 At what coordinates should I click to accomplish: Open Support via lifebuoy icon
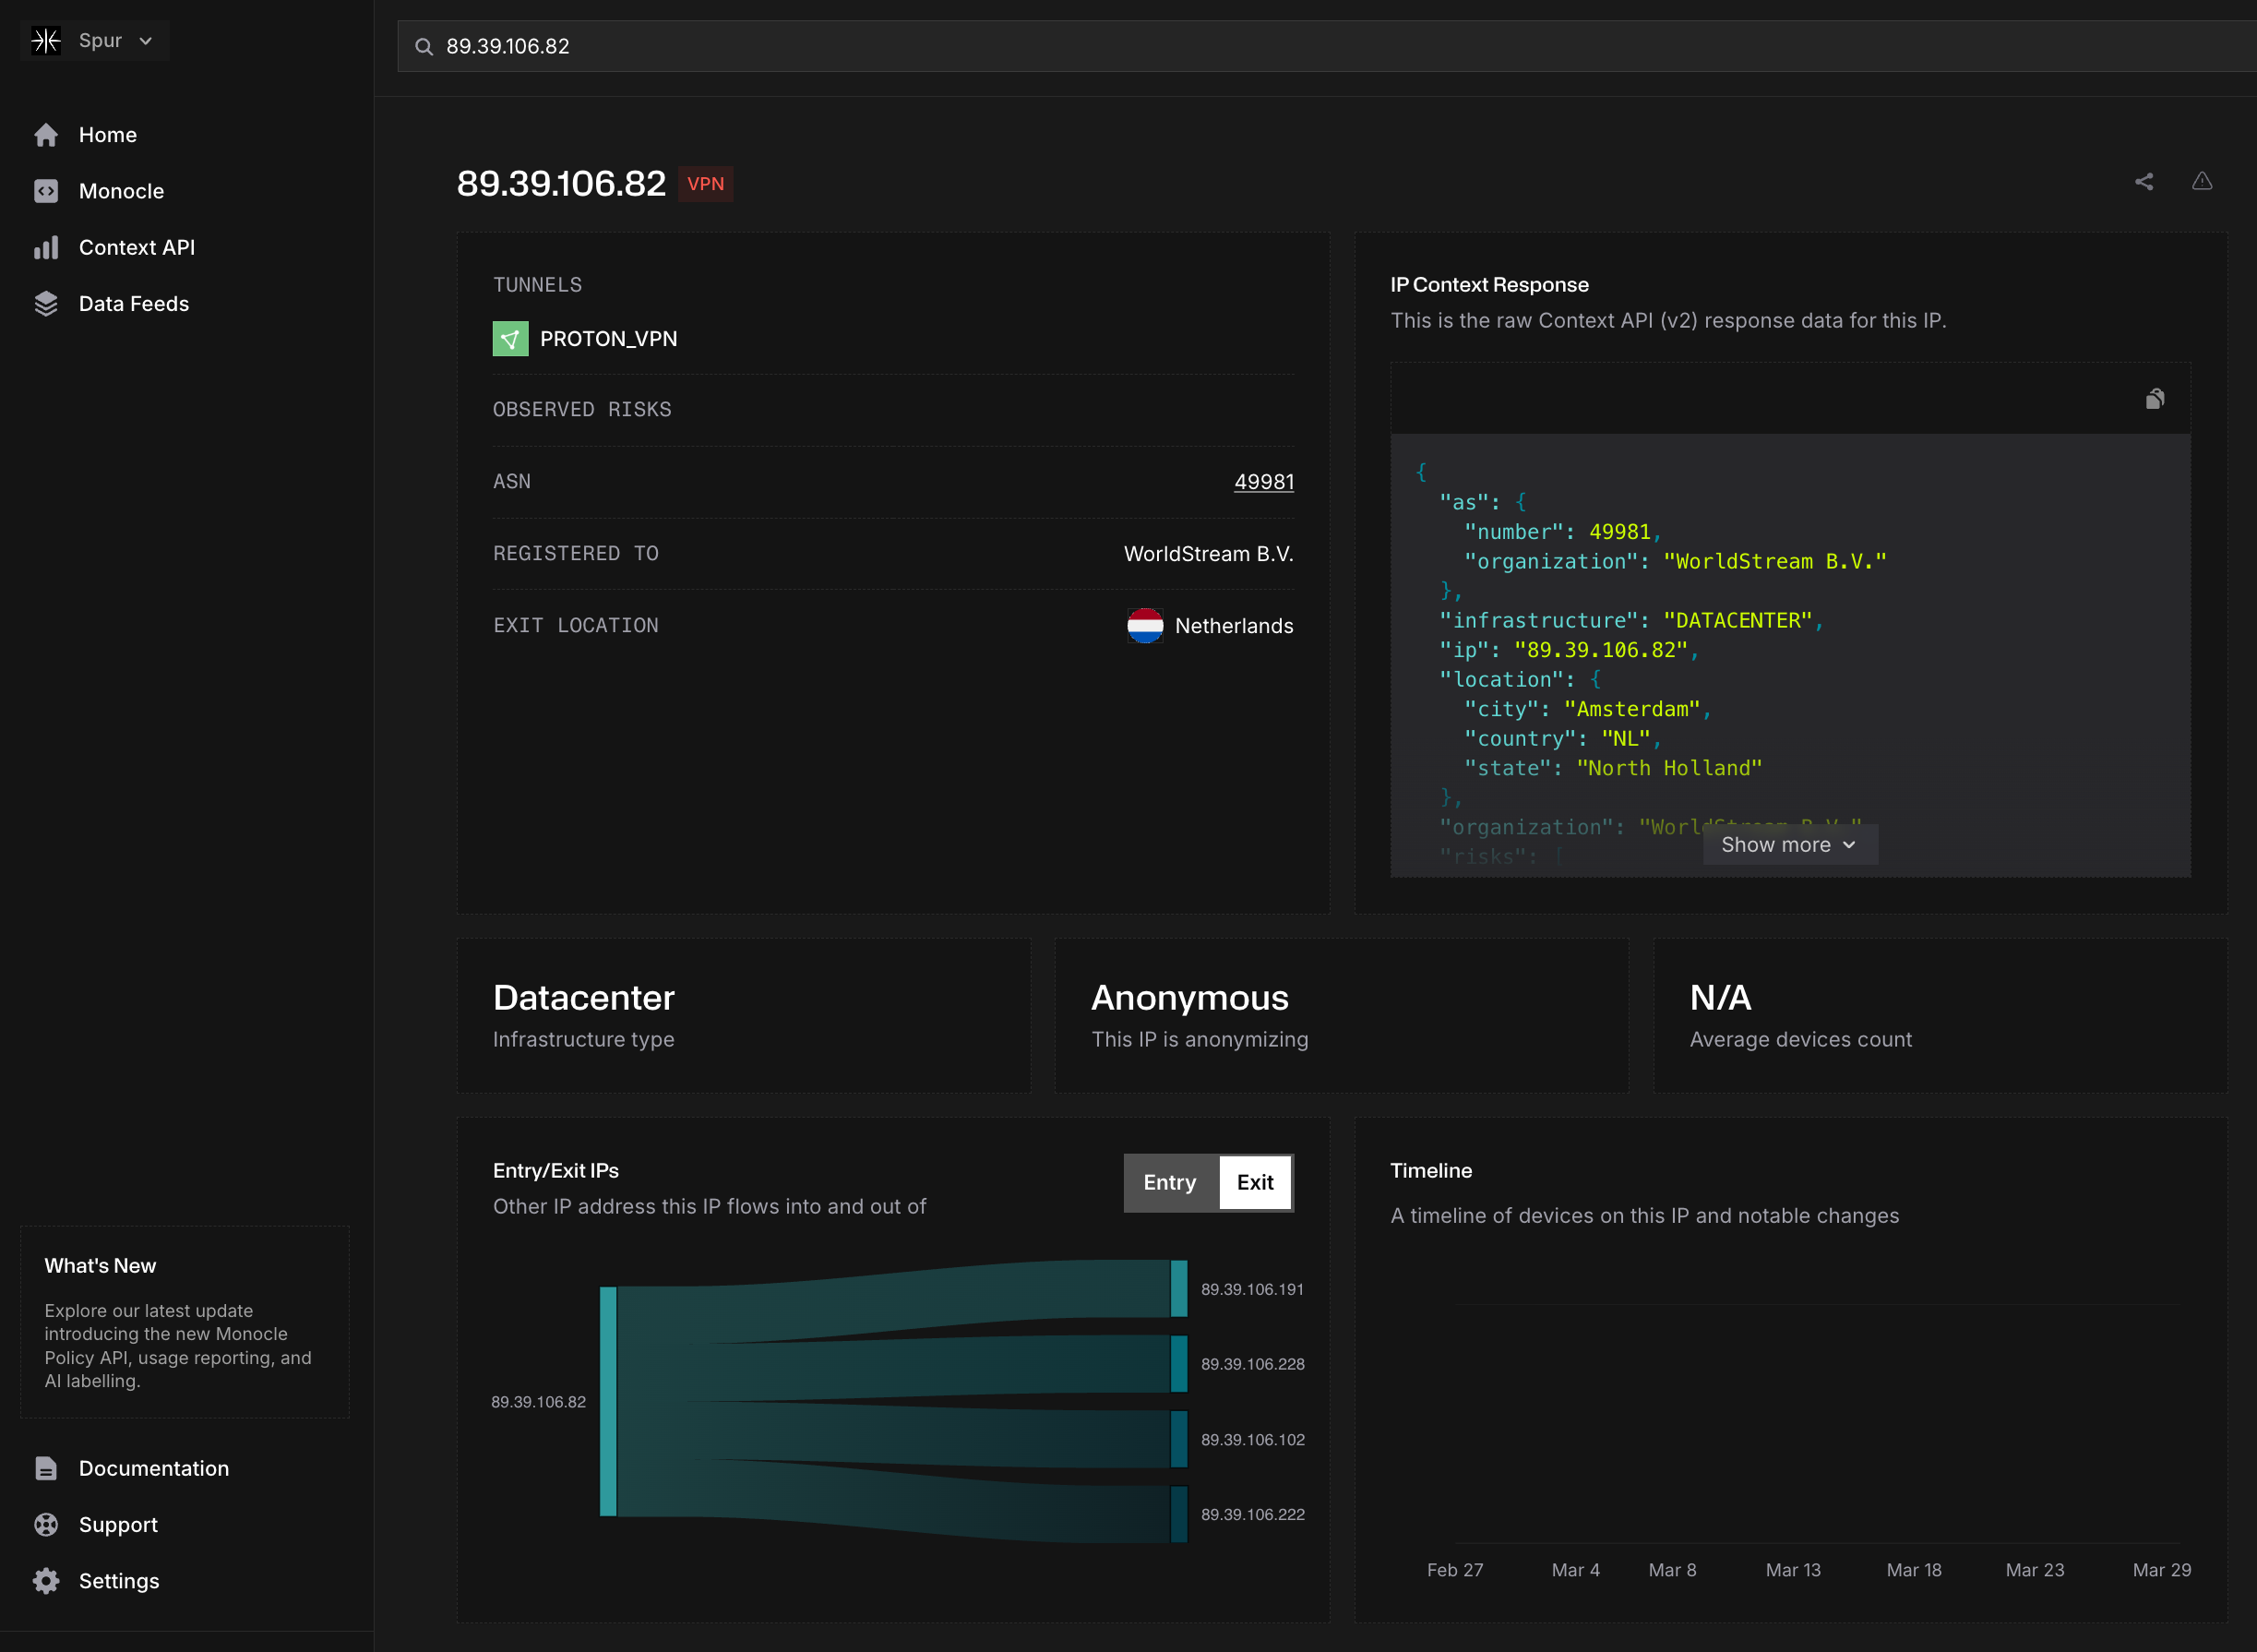click(x=46, y=1525)
